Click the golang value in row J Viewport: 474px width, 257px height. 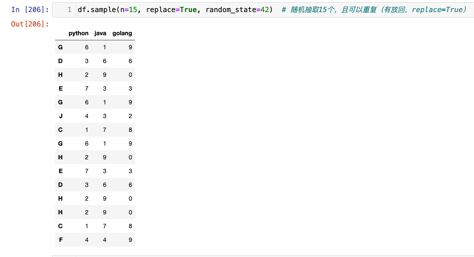click(130, 116)
